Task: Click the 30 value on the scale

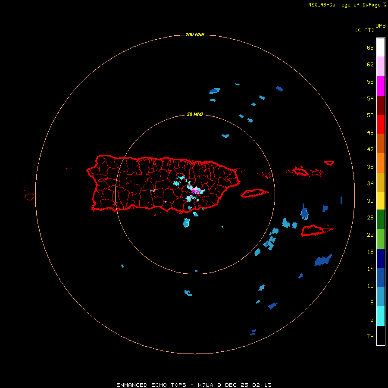Action: coord(370,200)
